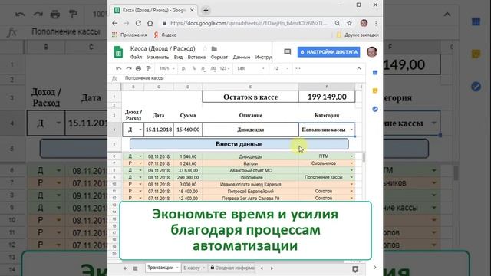Click the browser home icon
The height and width of the screenshot is (276, 491).
click(150, 23)
